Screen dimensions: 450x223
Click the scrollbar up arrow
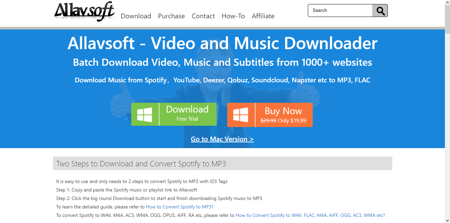click(447, 2)
